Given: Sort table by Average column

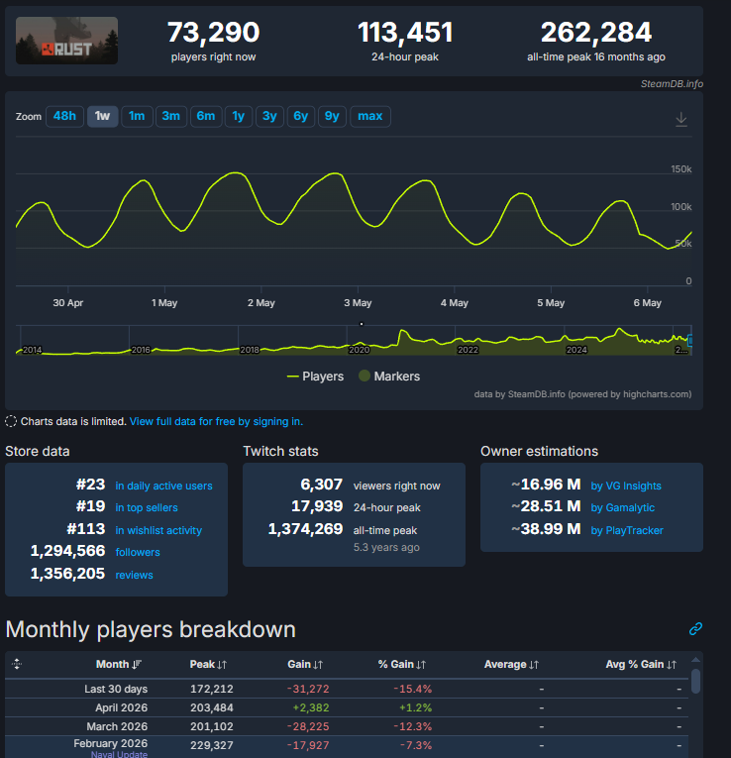Looking at the screenshot, I should [511, 664].
